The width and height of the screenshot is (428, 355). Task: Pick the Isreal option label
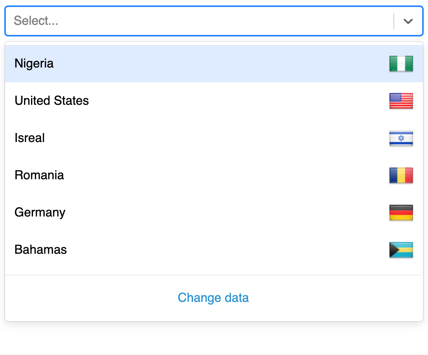[30, 138]
